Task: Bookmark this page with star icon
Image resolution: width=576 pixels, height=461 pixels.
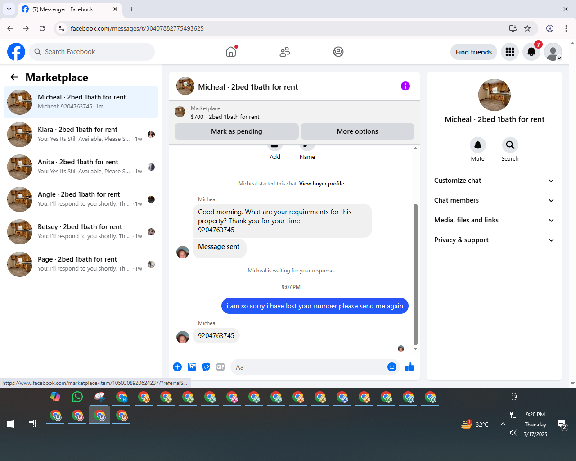Action: [x=527, y=28]
